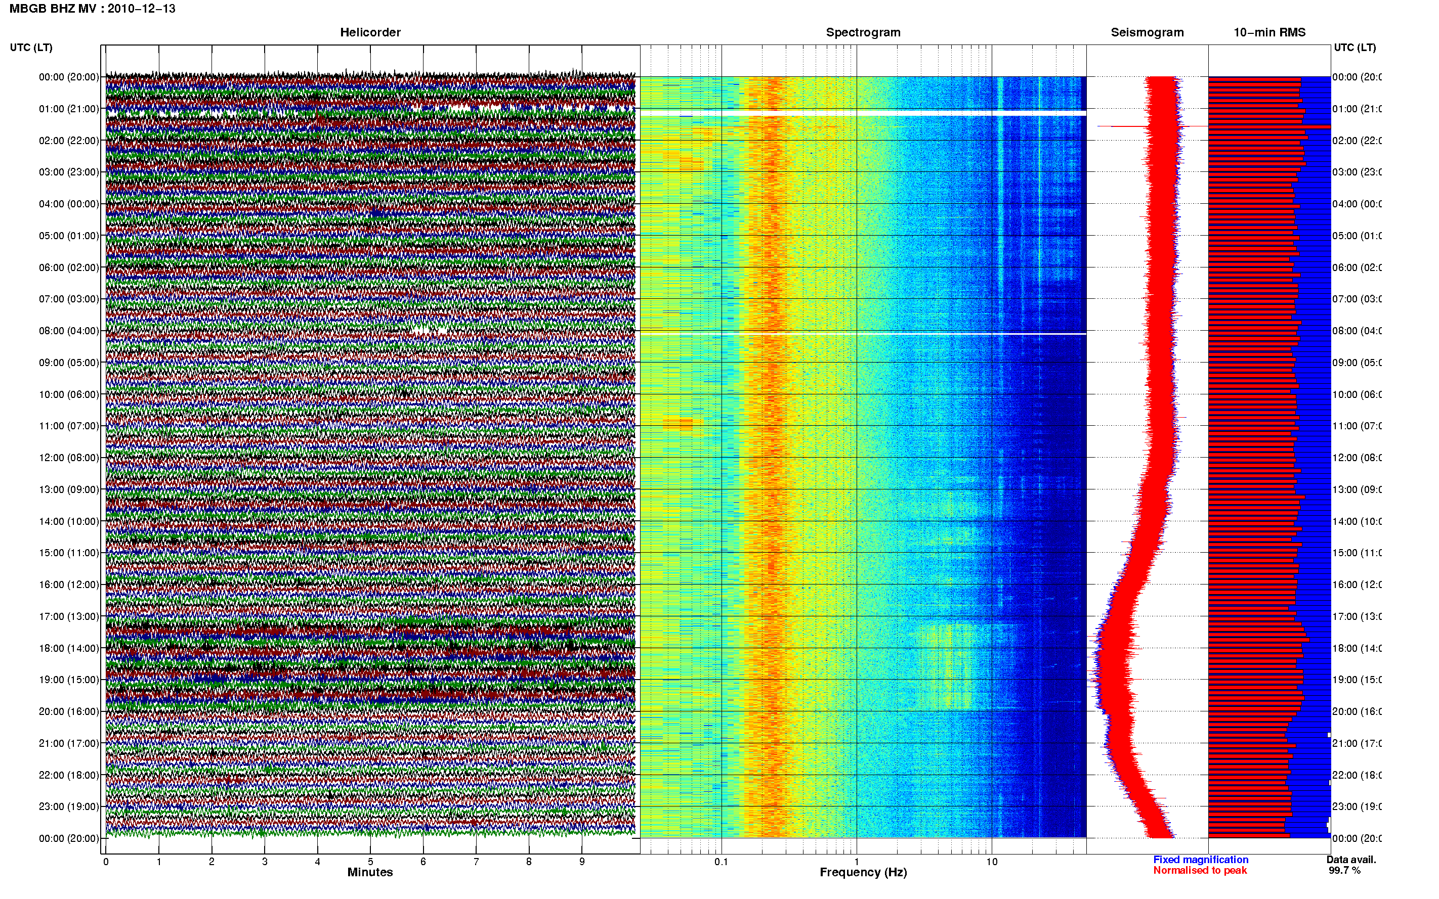Select the "Helicorder" panel heading

click(370, 32)
